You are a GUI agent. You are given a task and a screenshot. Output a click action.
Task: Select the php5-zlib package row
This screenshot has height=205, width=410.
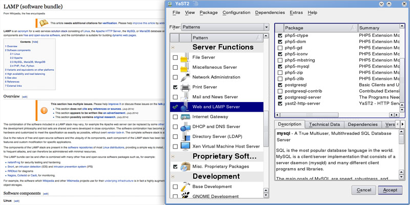tap(338, 79)
